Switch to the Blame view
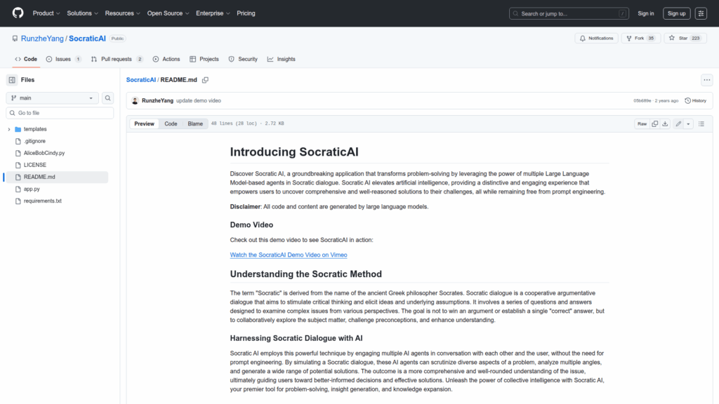Viewport: 719px width, 404px height. pyautogui.click(x=195, y=123)
